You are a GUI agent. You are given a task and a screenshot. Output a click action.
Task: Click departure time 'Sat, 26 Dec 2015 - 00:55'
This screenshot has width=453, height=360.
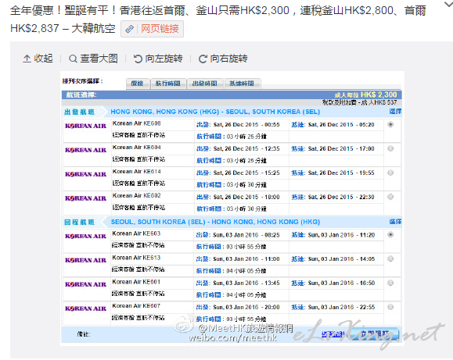coord(246,125)
